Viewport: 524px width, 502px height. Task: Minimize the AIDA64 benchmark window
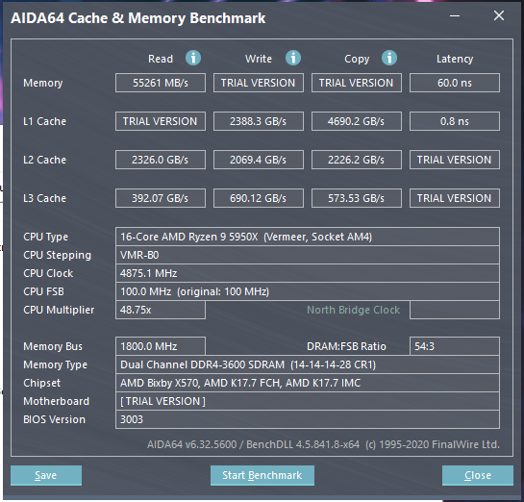click(455, 15)
